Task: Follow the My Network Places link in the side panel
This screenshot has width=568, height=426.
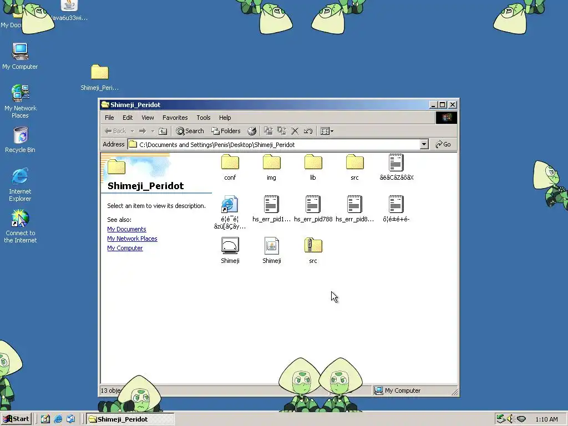Action: point(132,239)
